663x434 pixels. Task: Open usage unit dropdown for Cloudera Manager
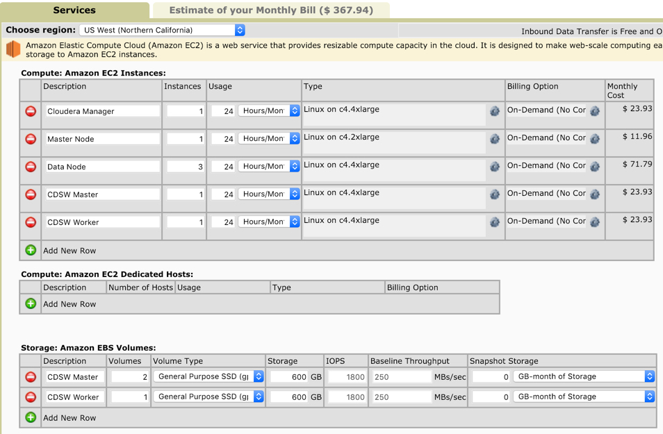point(269,110)
